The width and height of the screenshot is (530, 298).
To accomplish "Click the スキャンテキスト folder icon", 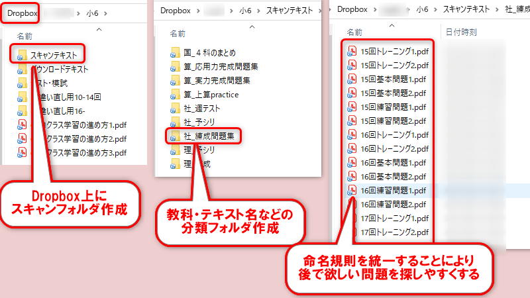I will point(22,55).
